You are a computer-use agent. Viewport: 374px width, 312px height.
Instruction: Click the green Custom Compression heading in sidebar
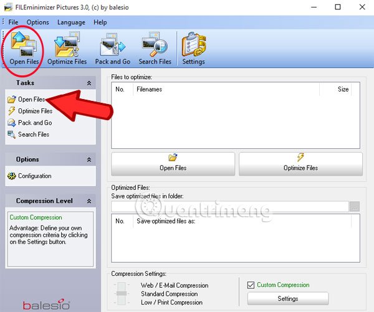coord(36,217)
